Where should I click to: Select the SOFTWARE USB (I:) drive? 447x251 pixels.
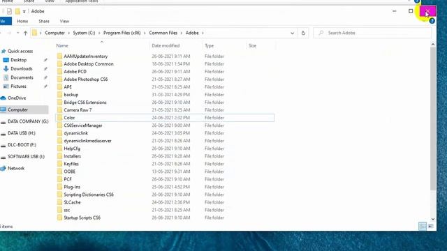(x=26, y=156)
